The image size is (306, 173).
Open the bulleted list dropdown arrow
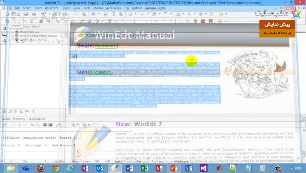(x=171, y=14)
